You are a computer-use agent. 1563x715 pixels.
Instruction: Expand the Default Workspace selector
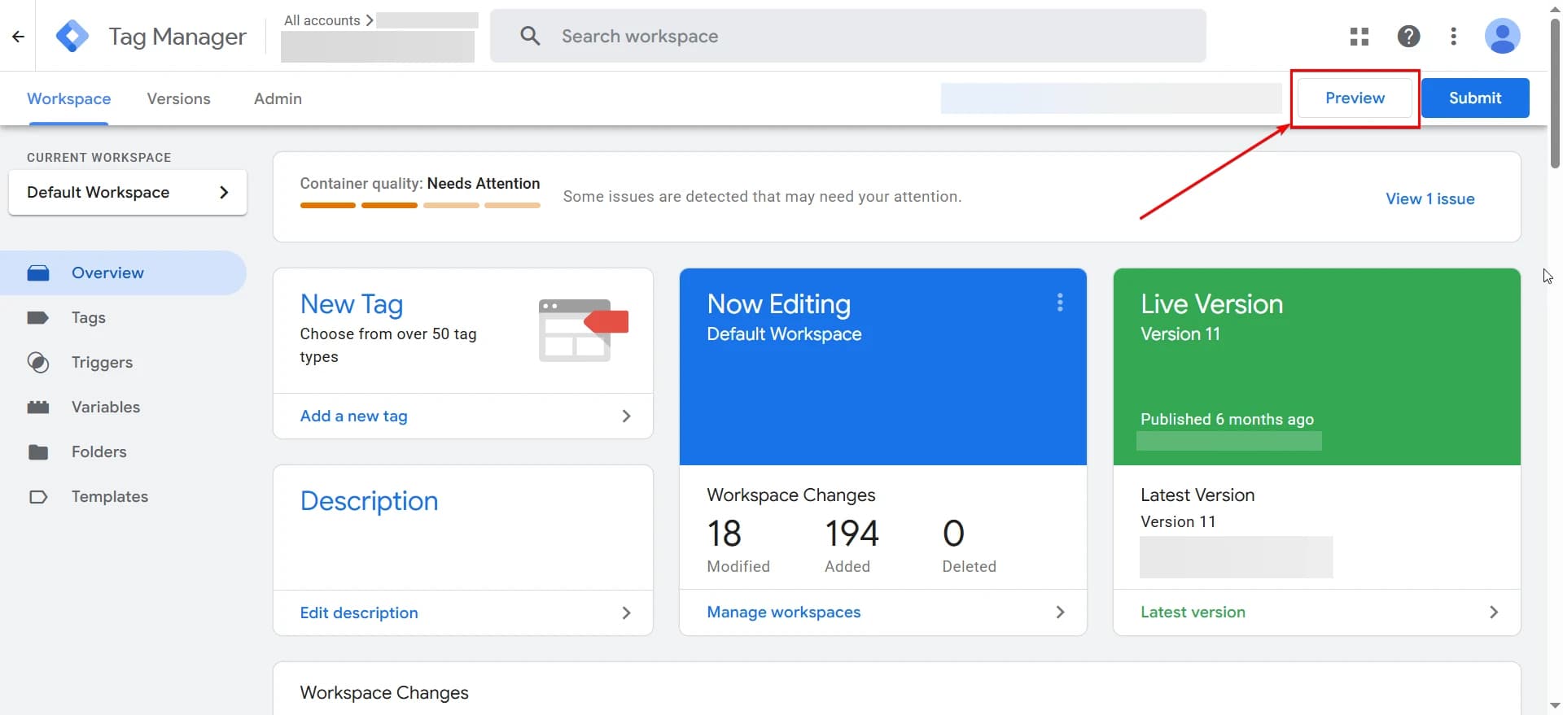(x=128, y=193)
